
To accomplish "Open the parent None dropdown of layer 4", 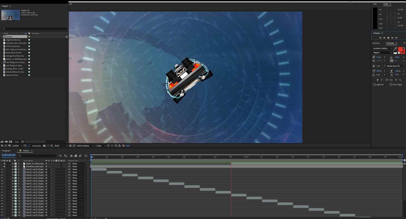I will point(79,172).
